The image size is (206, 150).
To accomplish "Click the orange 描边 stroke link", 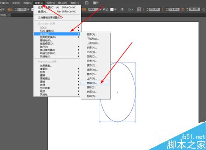I will (10, 9).
